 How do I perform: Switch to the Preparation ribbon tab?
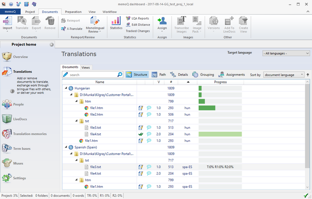point(73,12)
